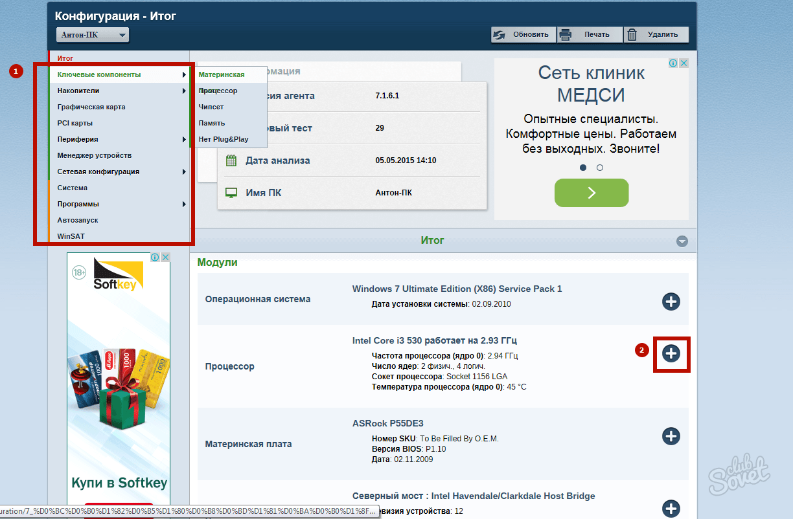Click the Softkey logo in ad
This screenshot has height=519, width=793.
[x=119, y=276]
